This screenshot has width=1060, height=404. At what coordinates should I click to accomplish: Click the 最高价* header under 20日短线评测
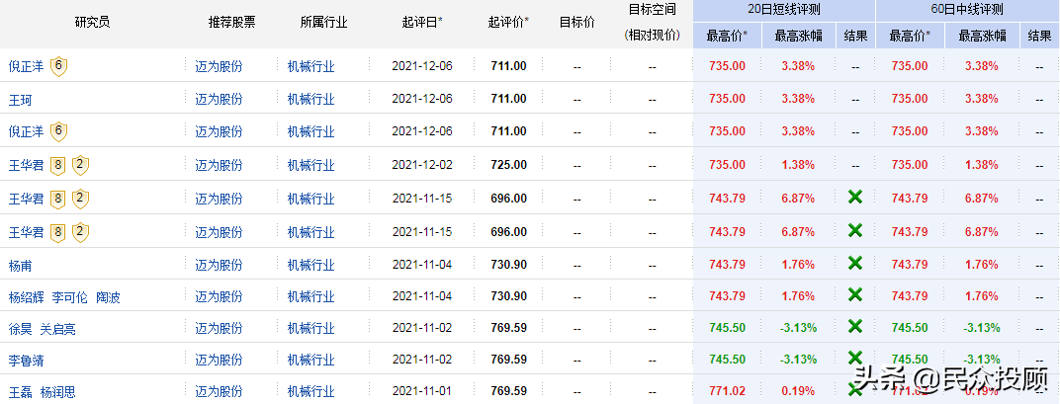(x=728, y=36)
